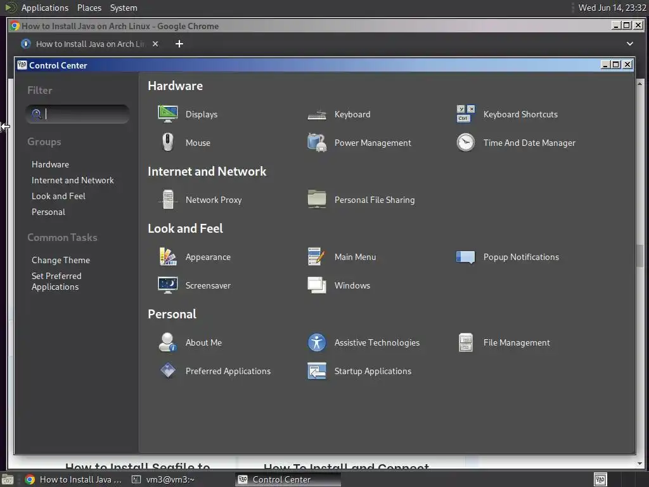Switch to the How to Install Java Chrome tab
This screenshot has width=649, height=487.
coord(90,44)
